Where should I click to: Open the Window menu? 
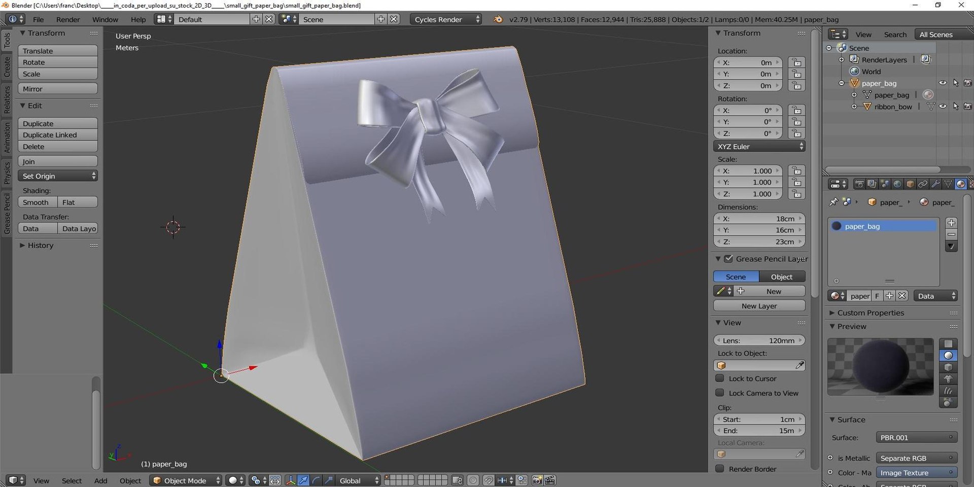(x=105, y=19)
